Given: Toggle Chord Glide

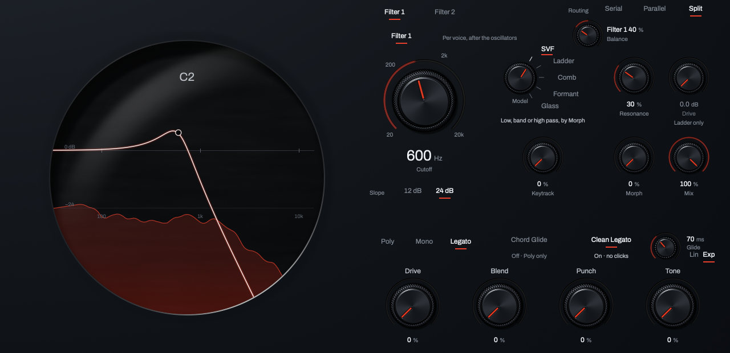Looking at the screenshot, I should (x=529, y=240).
